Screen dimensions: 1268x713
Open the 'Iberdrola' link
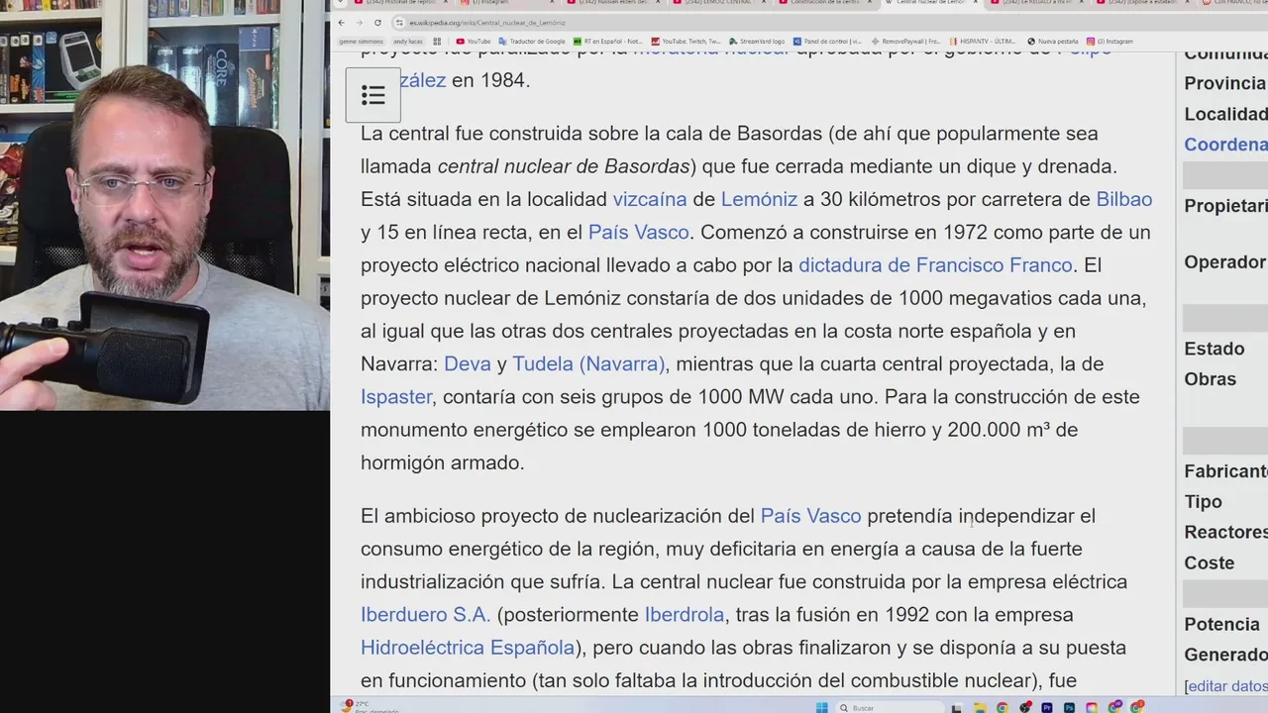coord(685,615)
